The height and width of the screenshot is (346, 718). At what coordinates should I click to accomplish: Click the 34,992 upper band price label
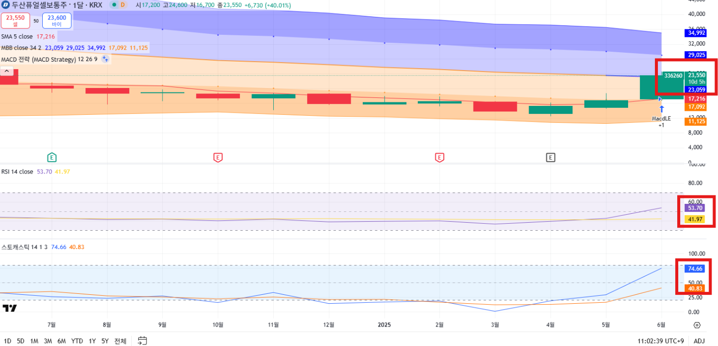click(695, 33)
